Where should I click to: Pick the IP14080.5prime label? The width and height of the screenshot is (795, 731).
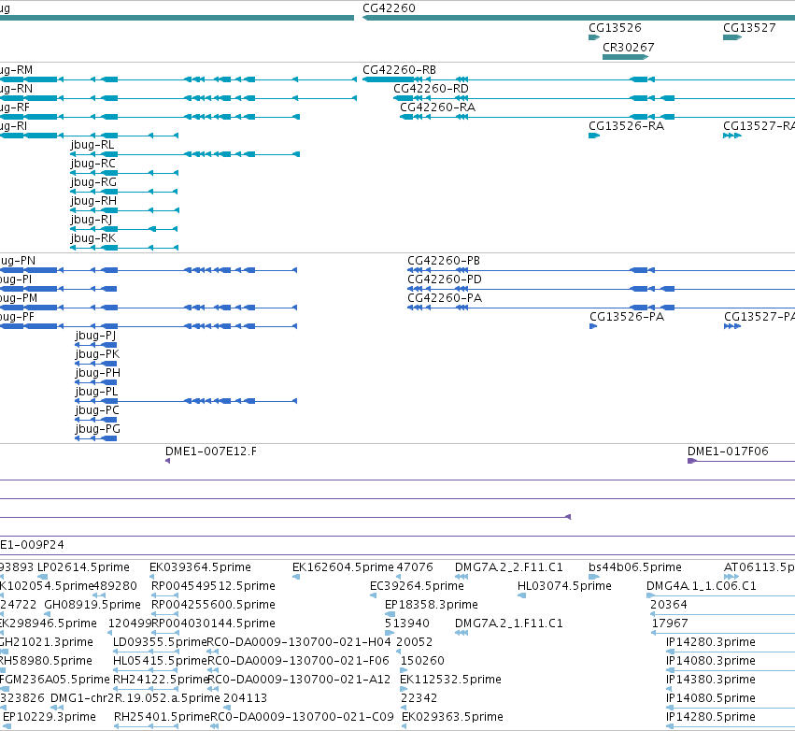[x=711, y=698]
